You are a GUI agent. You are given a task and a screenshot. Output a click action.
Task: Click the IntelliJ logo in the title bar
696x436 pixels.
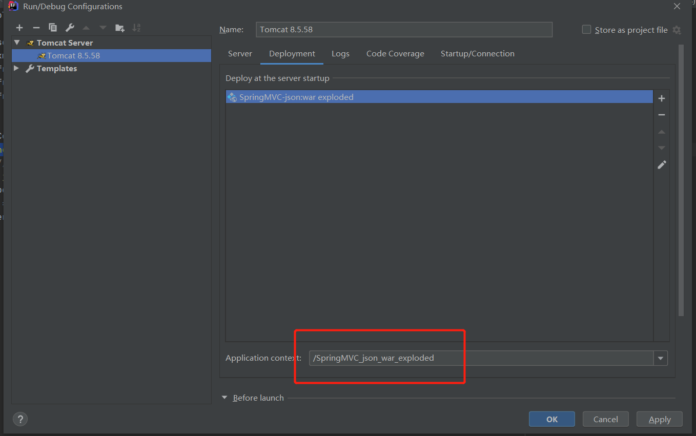pyautogui.click(x=14, y=7)
